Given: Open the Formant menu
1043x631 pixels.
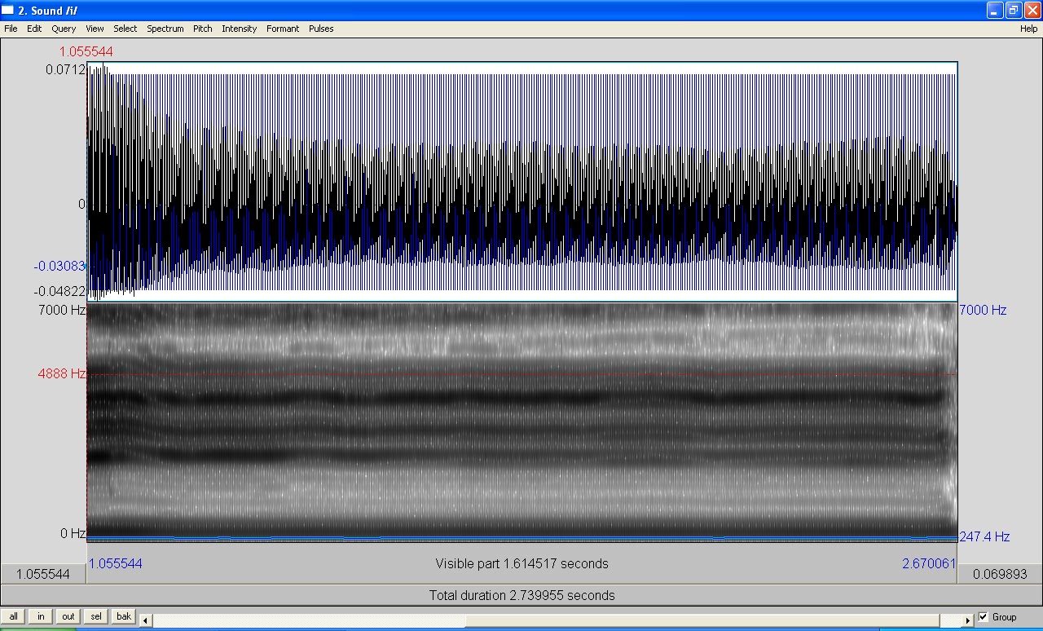Looking at the screenshot, I should coord(283,29).
